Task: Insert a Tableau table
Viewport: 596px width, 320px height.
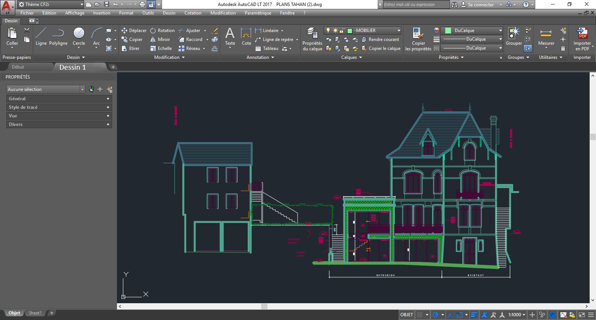Action: pos(267,48)
